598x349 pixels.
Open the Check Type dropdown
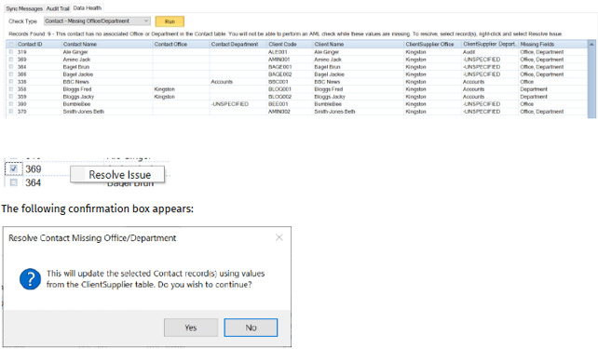(x=97, y=21)
